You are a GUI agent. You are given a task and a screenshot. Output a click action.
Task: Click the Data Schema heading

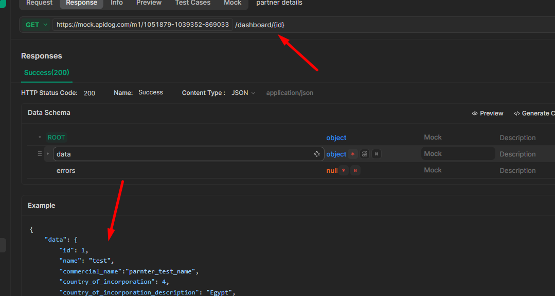pyautogui.click(x=49, y=113)
